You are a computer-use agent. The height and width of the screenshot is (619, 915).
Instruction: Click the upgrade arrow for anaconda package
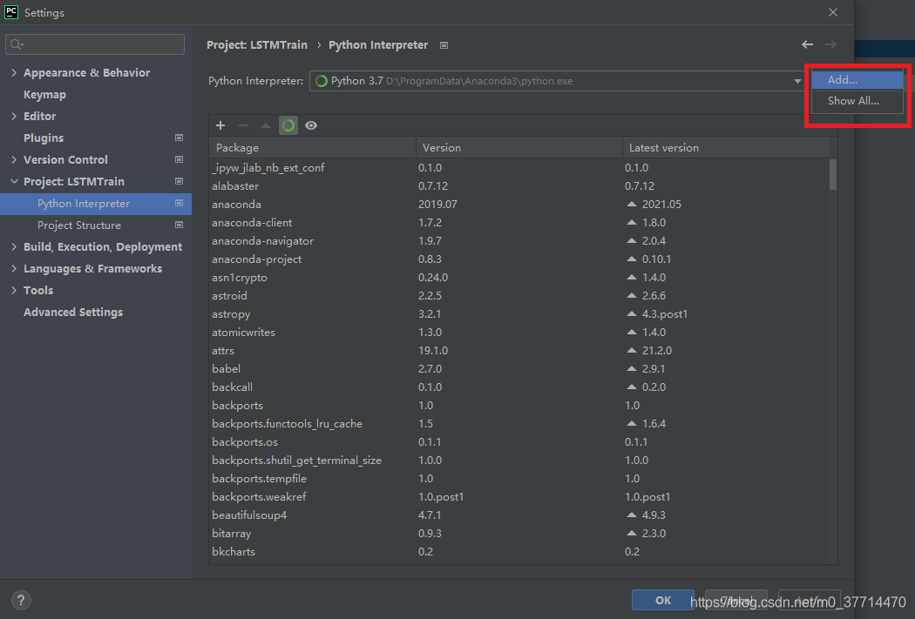click(x=632, y=205)
